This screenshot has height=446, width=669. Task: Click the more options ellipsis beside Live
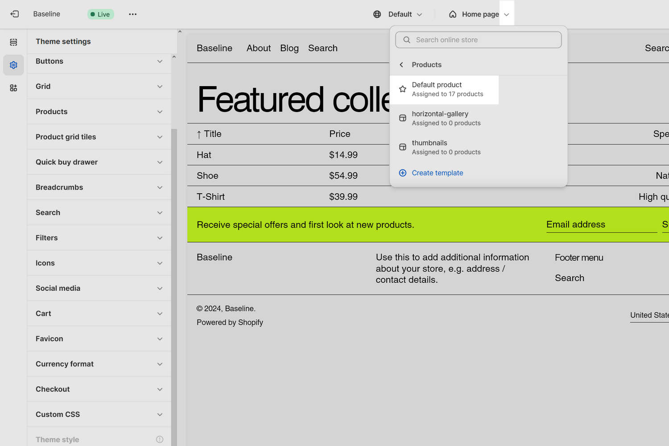132,14
